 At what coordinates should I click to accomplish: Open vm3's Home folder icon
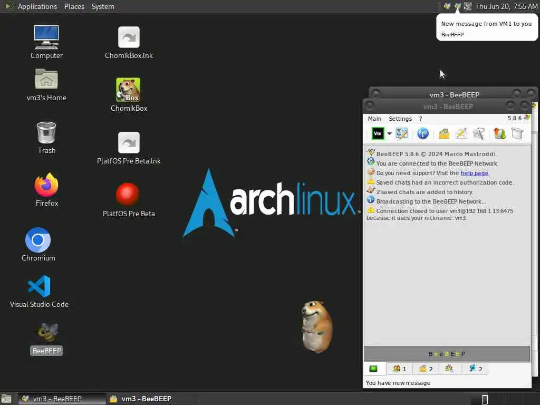coord(46,85)
